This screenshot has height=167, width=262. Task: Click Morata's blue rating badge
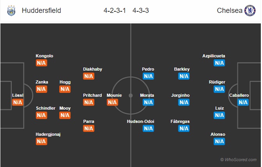pos(149,102)
